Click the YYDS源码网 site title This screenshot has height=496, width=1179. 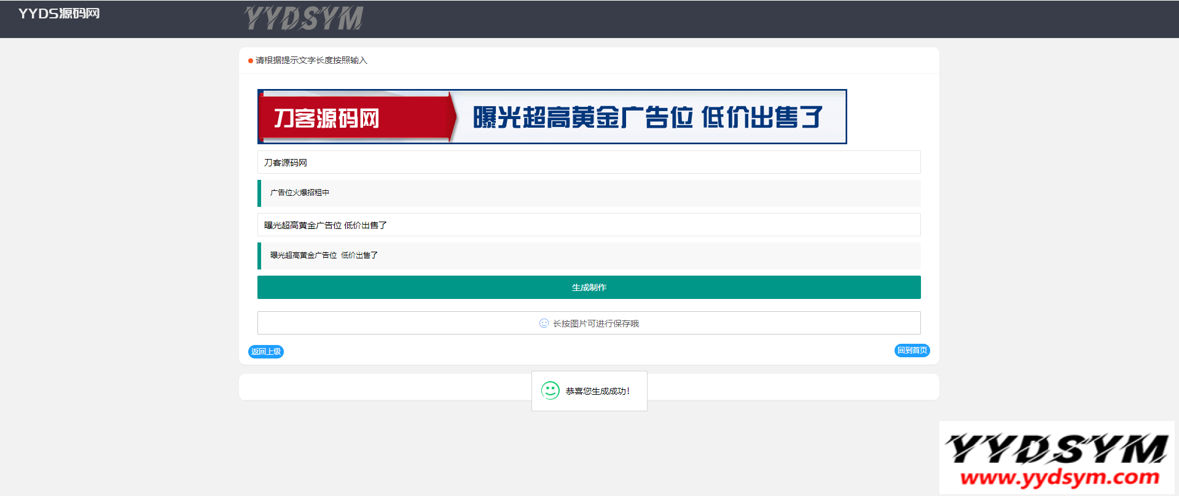(59, 14)
